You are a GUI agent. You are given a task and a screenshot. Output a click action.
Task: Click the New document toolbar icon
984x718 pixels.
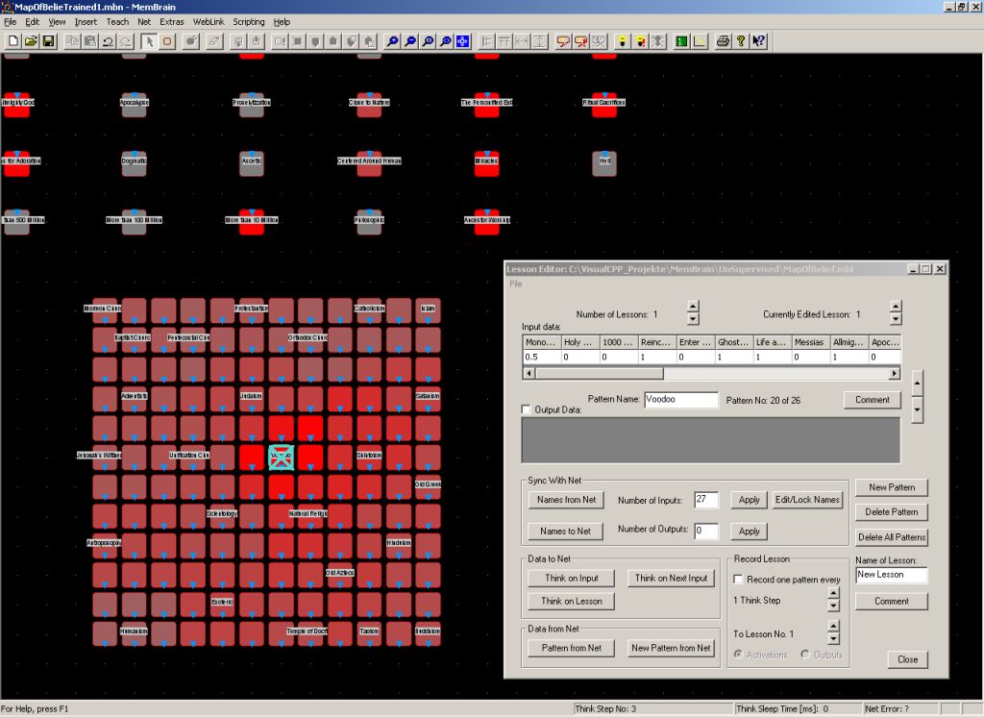point(13,41)
